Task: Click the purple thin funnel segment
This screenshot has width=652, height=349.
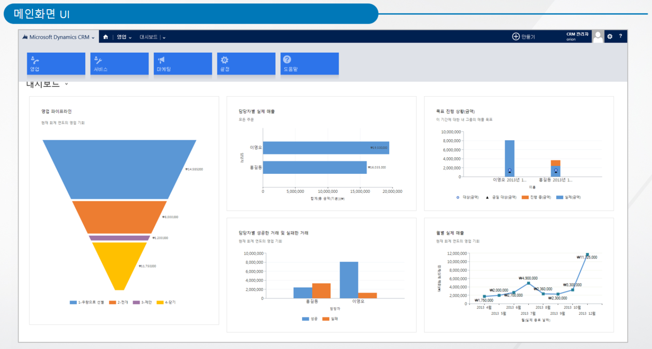Action: click(119, 238)
